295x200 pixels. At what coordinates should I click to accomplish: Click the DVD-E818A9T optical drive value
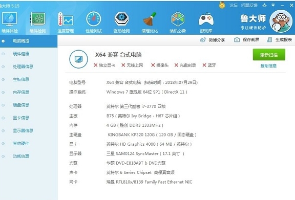[136, 163]
